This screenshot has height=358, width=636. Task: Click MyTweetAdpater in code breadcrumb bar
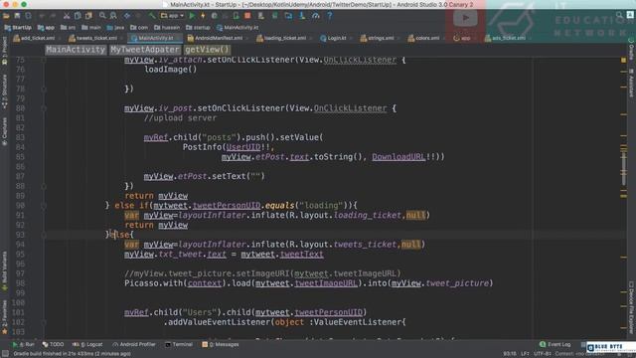coord(144,50)
